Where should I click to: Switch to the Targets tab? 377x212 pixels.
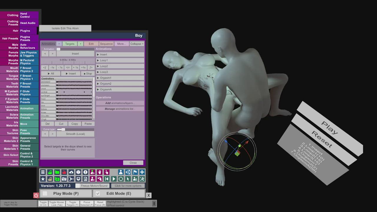click(70, 44)
